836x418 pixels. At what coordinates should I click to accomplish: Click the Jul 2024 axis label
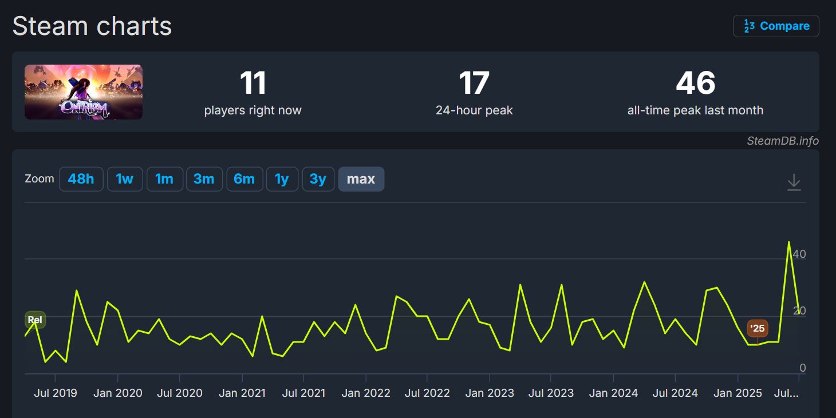point(675,393)
